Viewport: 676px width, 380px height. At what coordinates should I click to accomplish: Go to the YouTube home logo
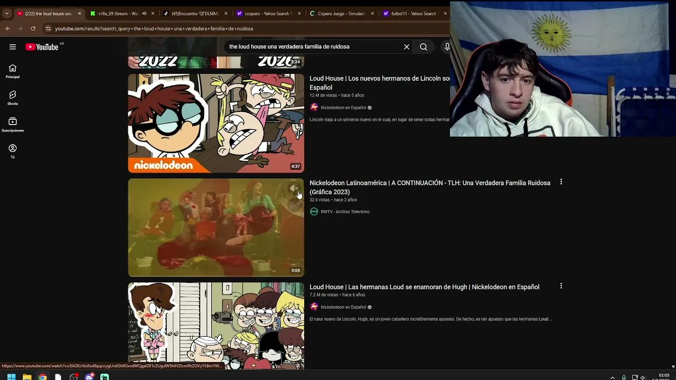pos(42,47)
